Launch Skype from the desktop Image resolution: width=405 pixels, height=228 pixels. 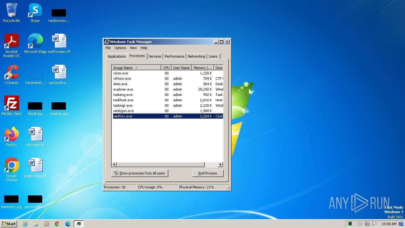(35, 13)
